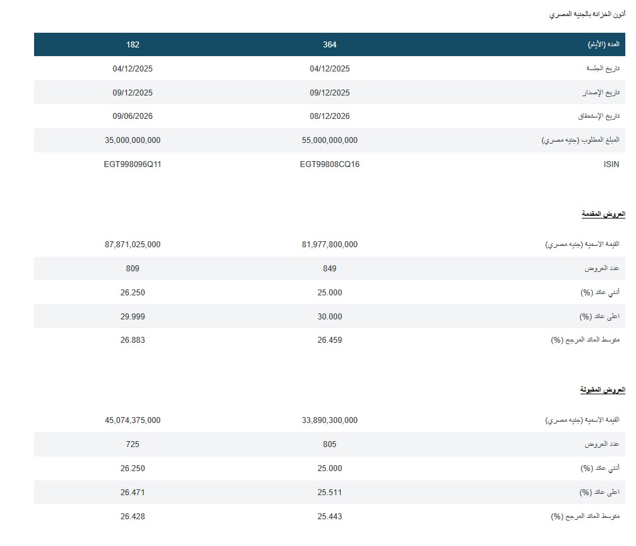Screen dimensions: 636x546
Task: Click the maturity date 09/06/2026
Action: pos(133,116)
